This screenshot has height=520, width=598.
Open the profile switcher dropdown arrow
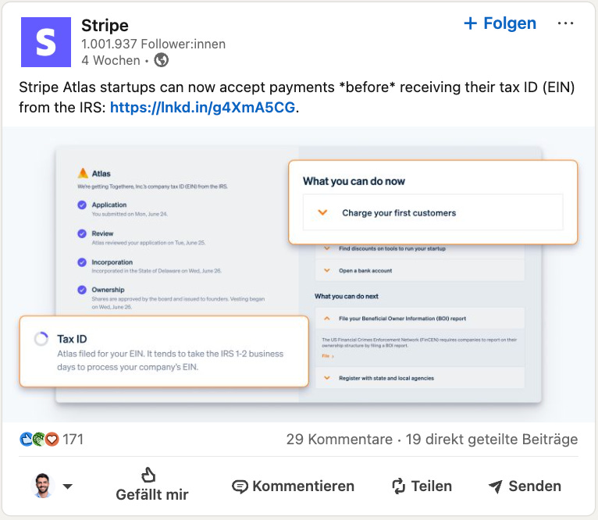(67, 486)
